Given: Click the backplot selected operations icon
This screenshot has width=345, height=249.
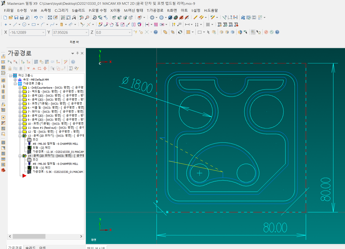Looking at the screenshot, I should click(36, 62).
